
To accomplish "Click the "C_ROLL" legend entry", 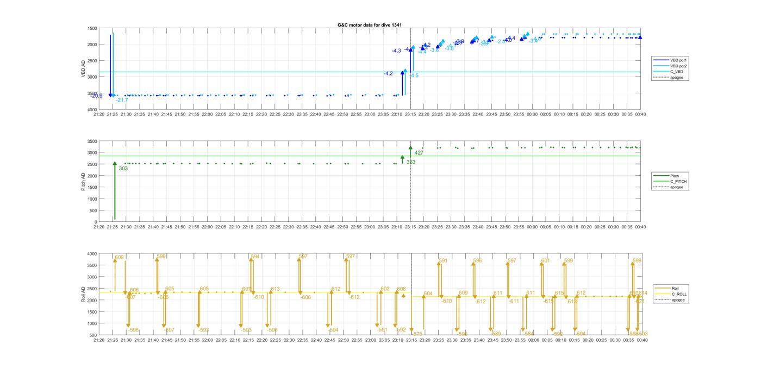I will (x=679, y=294).
